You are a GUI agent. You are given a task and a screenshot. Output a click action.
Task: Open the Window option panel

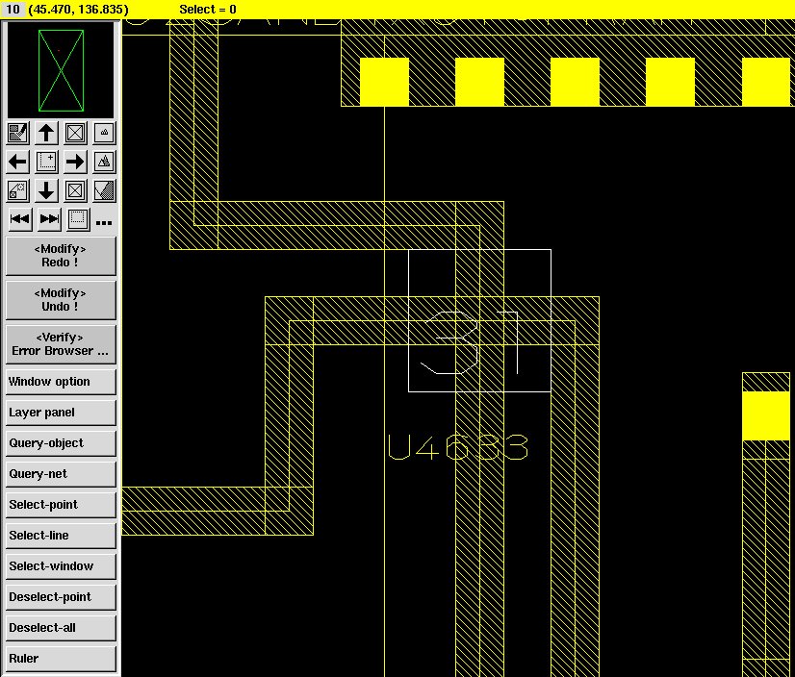point(60,382)
